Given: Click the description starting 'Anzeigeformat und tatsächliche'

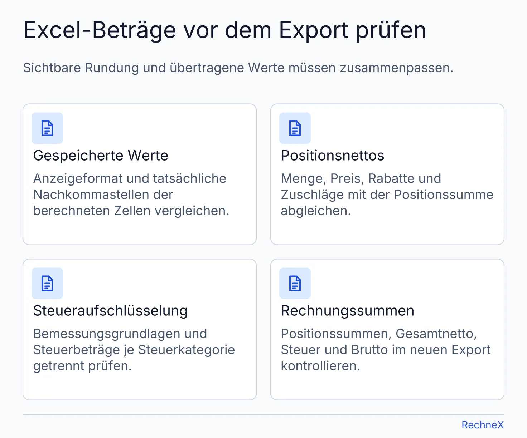Looking at the screenshot, I should (x=131, y=195).
